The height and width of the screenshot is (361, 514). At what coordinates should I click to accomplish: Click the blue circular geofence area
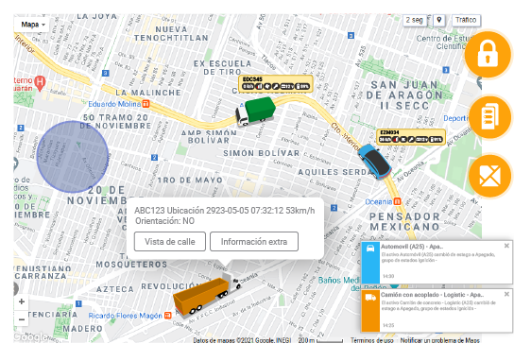73,157
